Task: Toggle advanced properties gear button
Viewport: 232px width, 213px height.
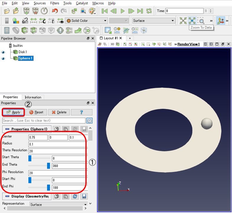Action: point(89,121)
